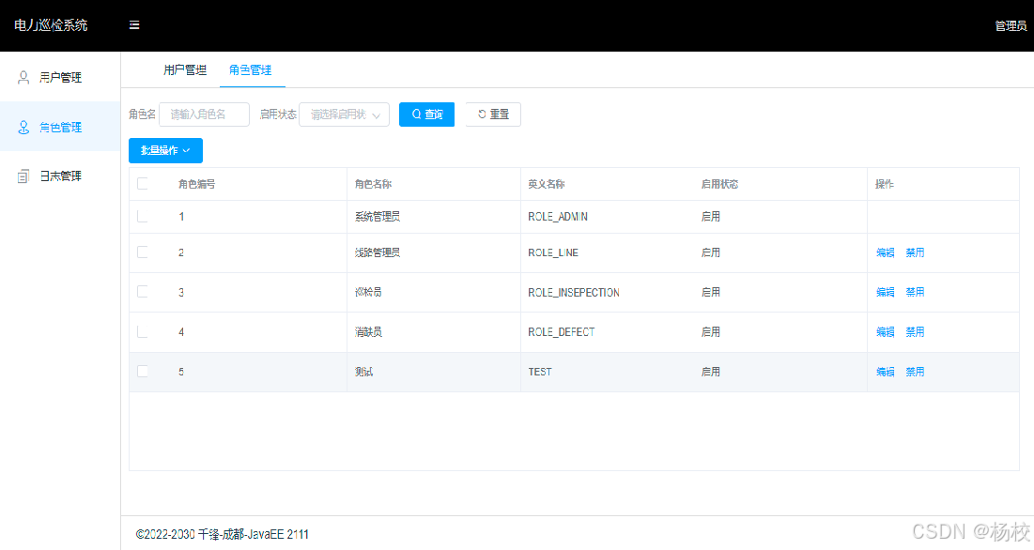The image size is (1034, 550).
Task: Check the checkbox for role 1
Action: pyautogui.click(x=143, y=216)
